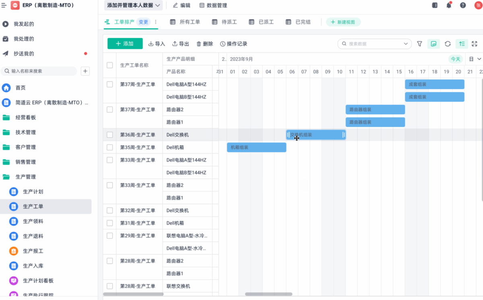Expand 客户管理 folder
Image resolution: width=483 pixels, height=300 pixels.
click(26, 147)
